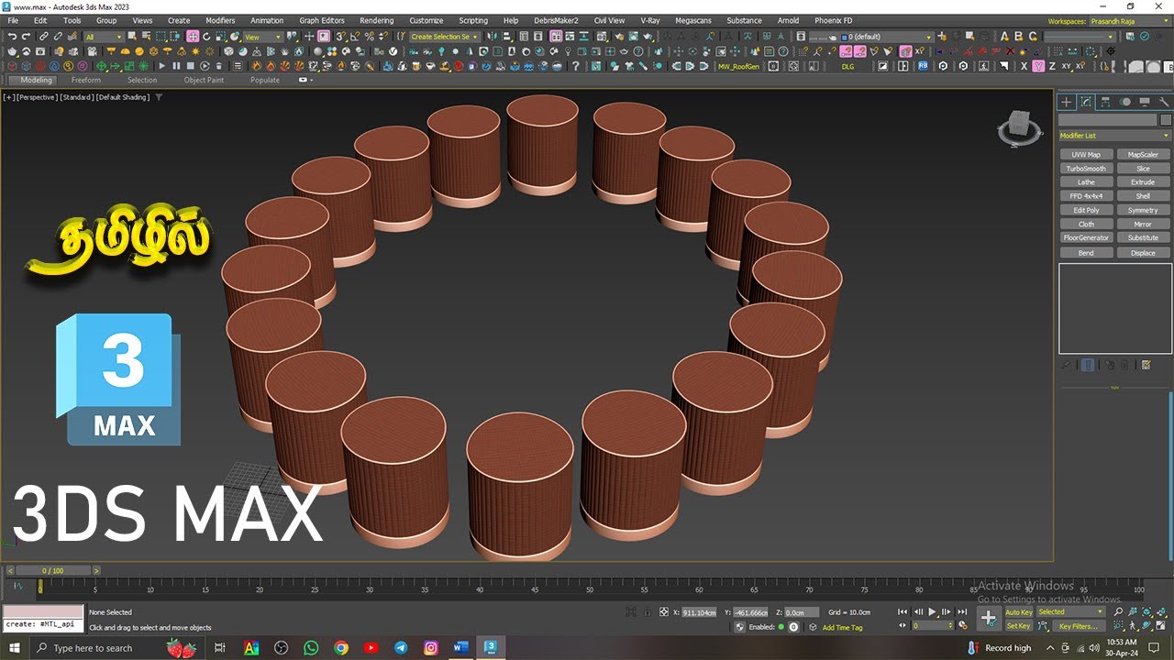The height and width of the screenshot is (660, 1174).
Task: Click the Isolate Selection toggle icon
Action: click(x=631, y=611)
